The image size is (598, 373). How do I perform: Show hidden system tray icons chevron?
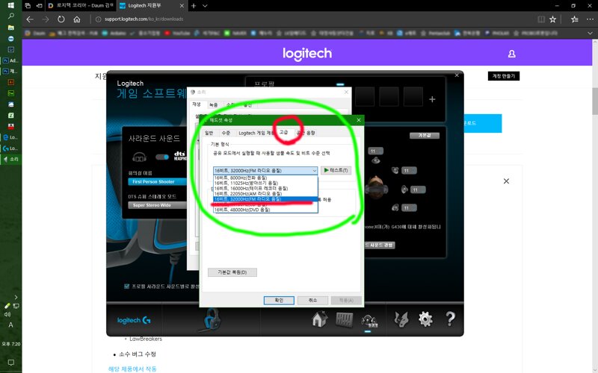coord(16,297)
